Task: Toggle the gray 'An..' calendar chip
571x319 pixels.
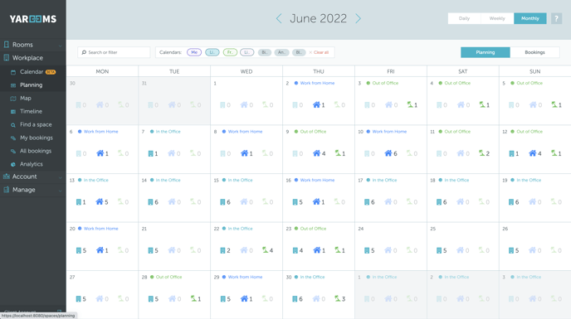Action: click(281, 52)
